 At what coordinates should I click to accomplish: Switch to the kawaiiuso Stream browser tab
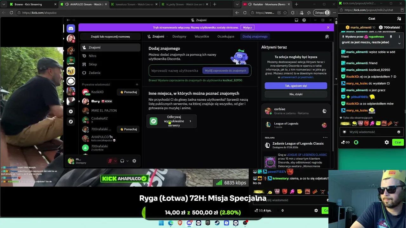coord(134,4)
